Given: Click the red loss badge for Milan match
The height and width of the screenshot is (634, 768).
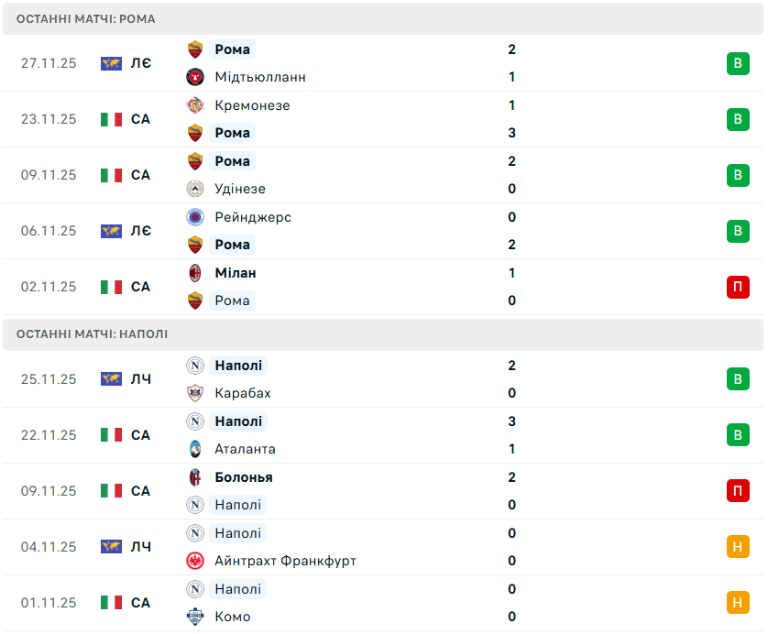Looking at the screenshot, I should click(x=738, y=287).
